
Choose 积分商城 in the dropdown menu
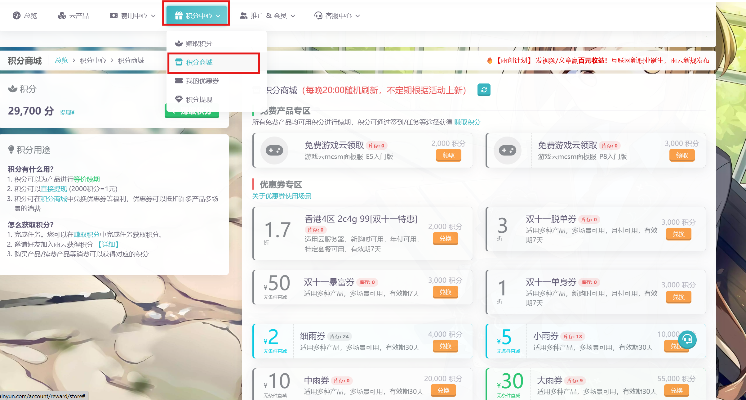[x=199, y=62]
